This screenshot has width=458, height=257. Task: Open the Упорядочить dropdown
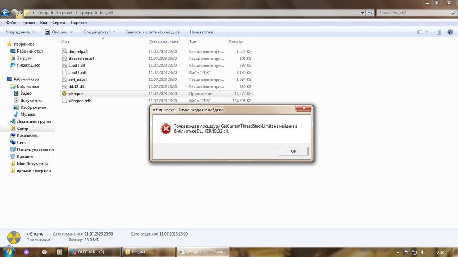click(20, 32)
